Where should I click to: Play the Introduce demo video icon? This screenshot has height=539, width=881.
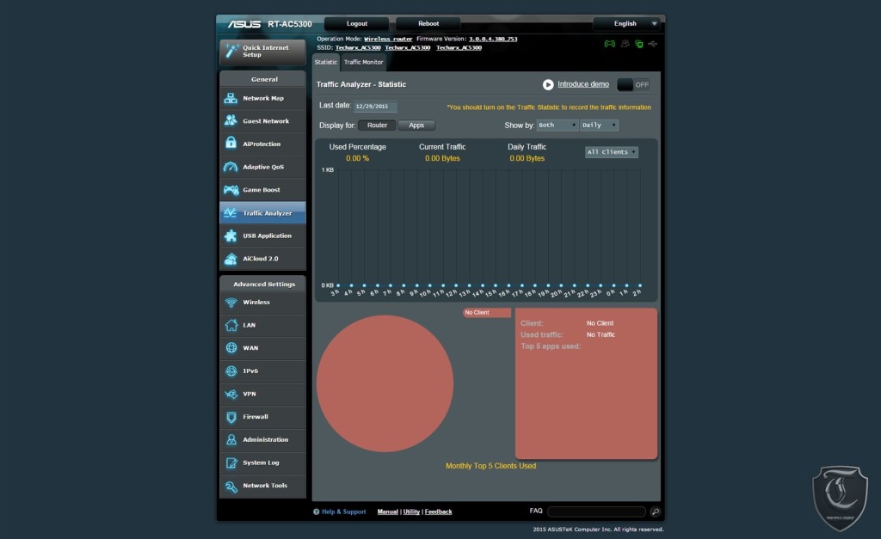[548, 84]
